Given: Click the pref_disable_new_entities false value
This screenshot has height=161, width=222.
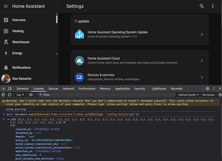Looking at the screenshot, I should point(60,159).
